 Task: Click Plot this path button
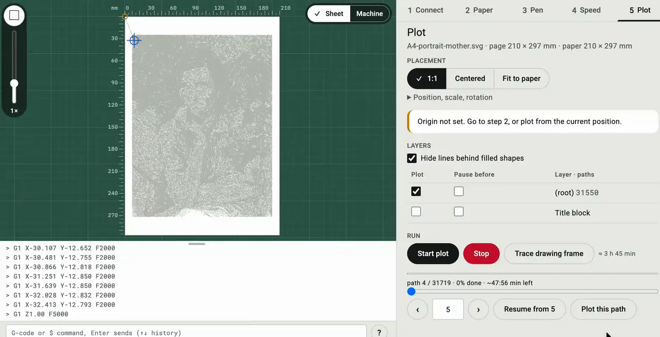click(x=603, y=309)
